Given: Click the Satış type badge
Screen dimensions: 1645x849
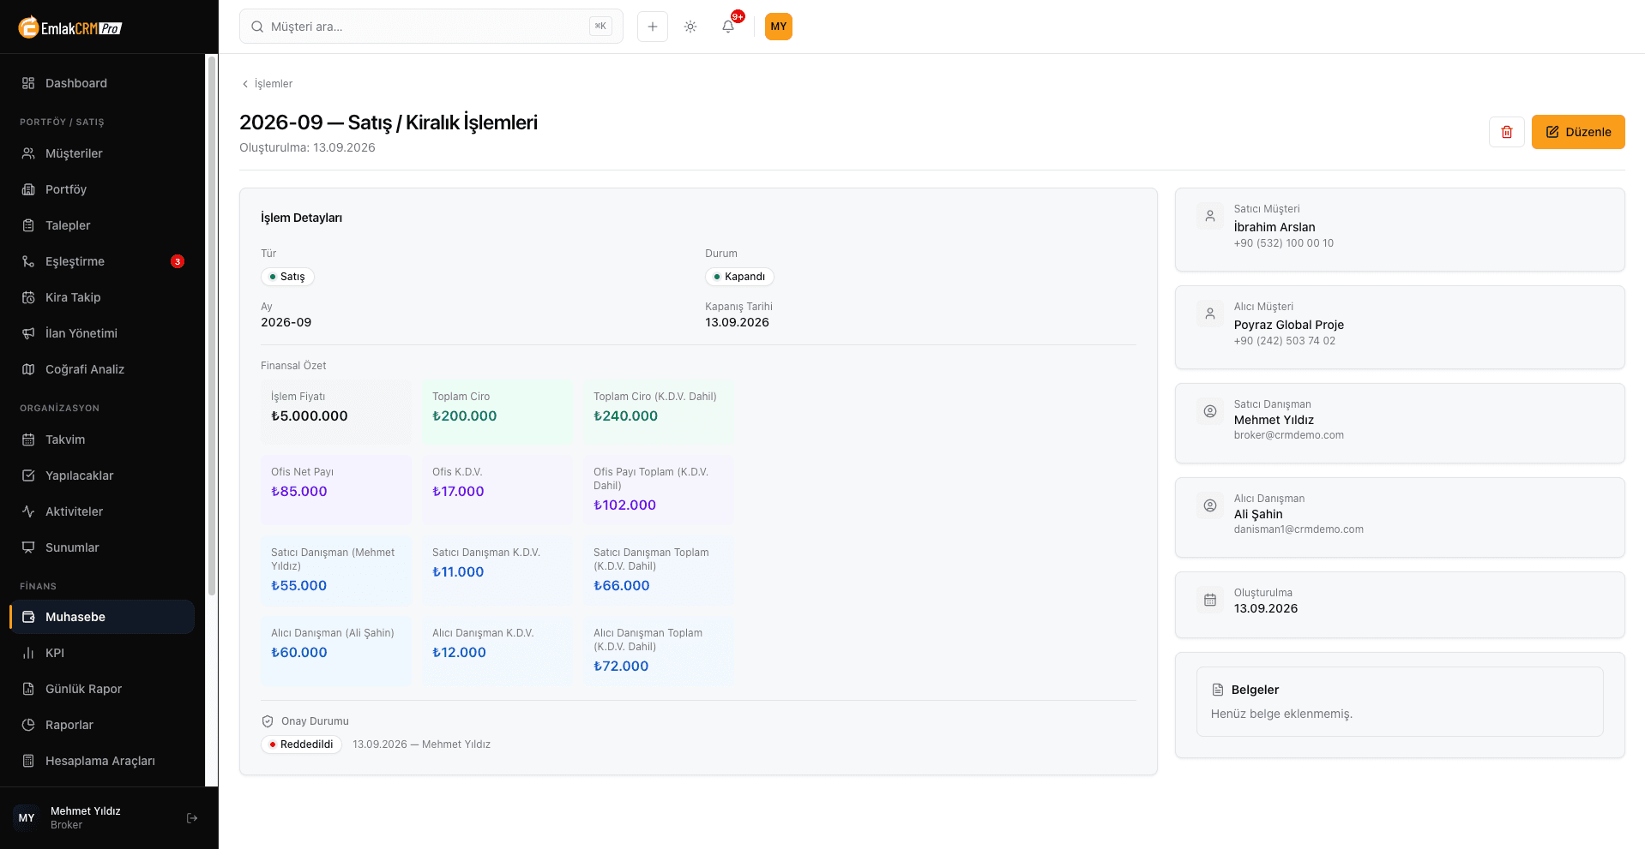Looking at the screenshot, I should click(287, 277).
